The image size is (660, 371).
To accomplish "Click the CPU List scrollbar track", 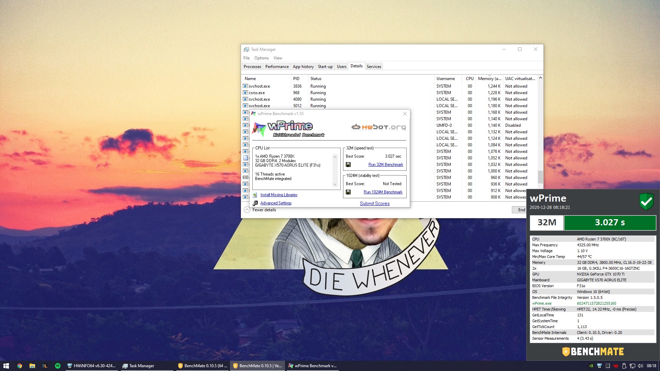I will pyautogui.click(x=335, y=171).
